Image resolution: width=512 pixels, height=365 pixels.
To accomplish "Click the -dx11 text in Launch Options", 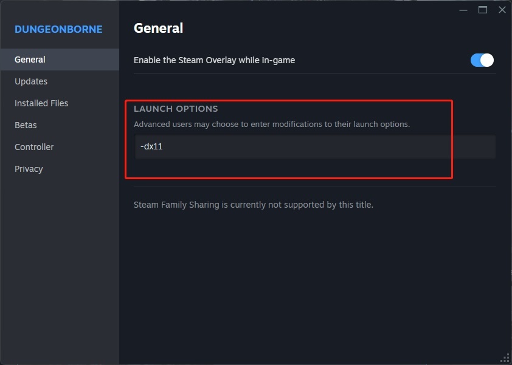I will pyautogui.click(x=151, y=146).
